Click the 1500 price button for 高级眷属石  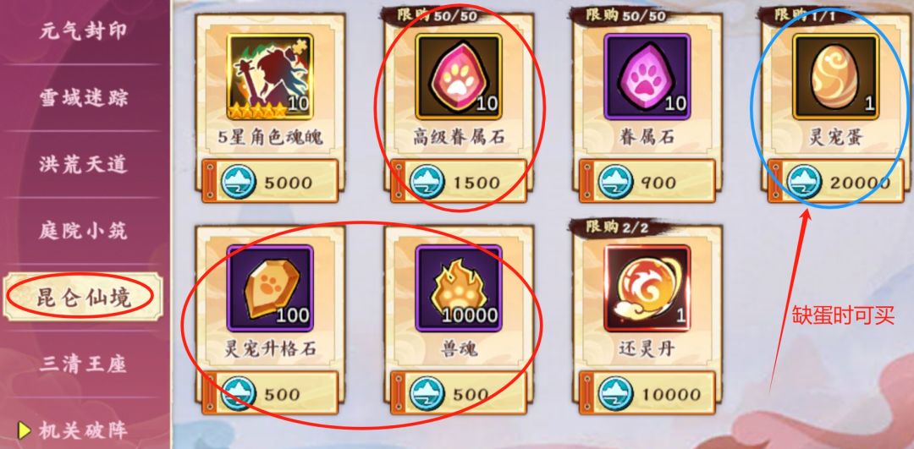(459, 182)
